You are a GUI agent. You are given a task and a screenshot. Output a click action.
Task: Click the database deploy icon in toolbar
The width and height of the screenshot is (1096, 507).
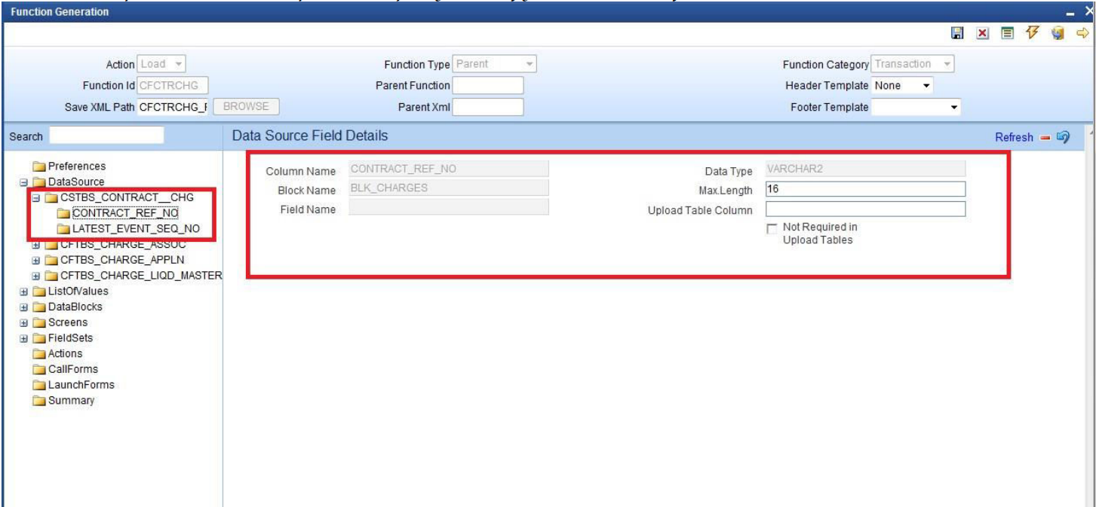1057,33
